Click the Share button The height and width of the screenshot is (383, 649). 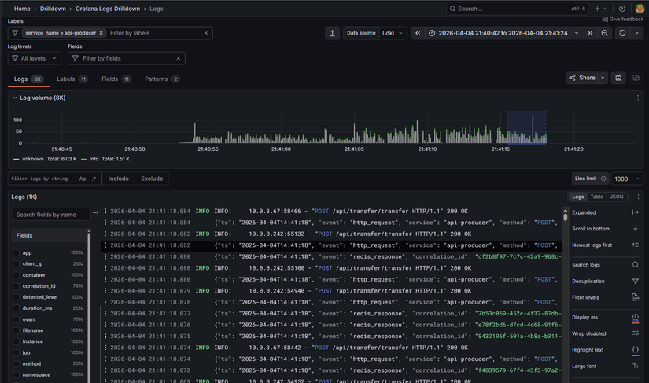(x=582, y=78)
